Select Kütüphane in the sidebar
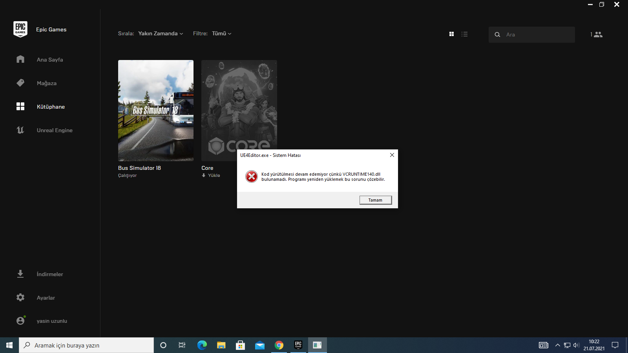 pos(51,107)
